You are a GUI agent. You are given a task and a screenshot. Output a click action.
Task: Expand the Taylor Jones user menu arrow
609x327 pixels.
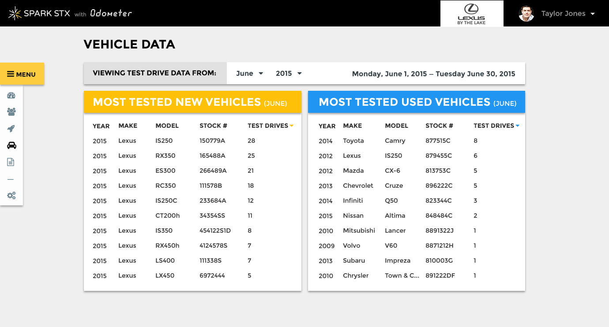593,14
